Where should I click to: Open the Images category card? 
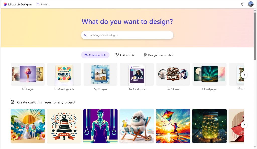28,74
